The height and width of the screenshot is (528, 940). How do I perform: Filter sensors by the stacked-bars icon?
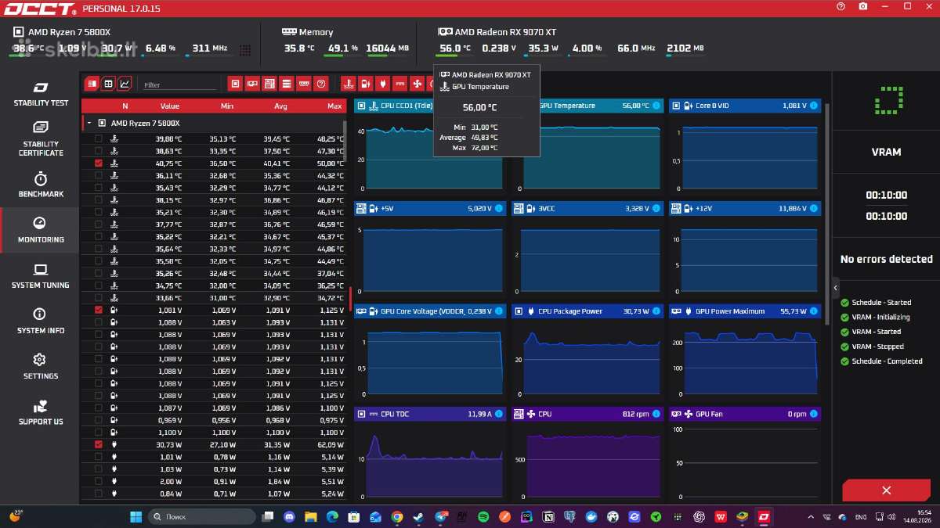click(x=287, y=84)
